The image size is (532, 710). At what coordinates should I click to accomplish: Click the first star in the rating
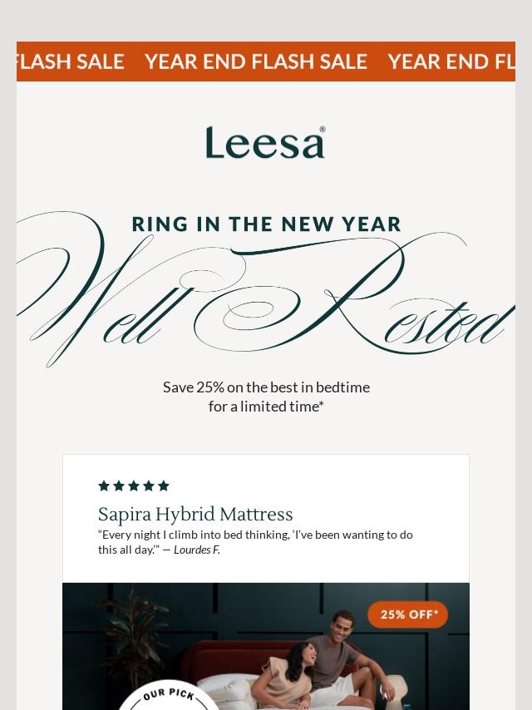click(x=104, y=486)
